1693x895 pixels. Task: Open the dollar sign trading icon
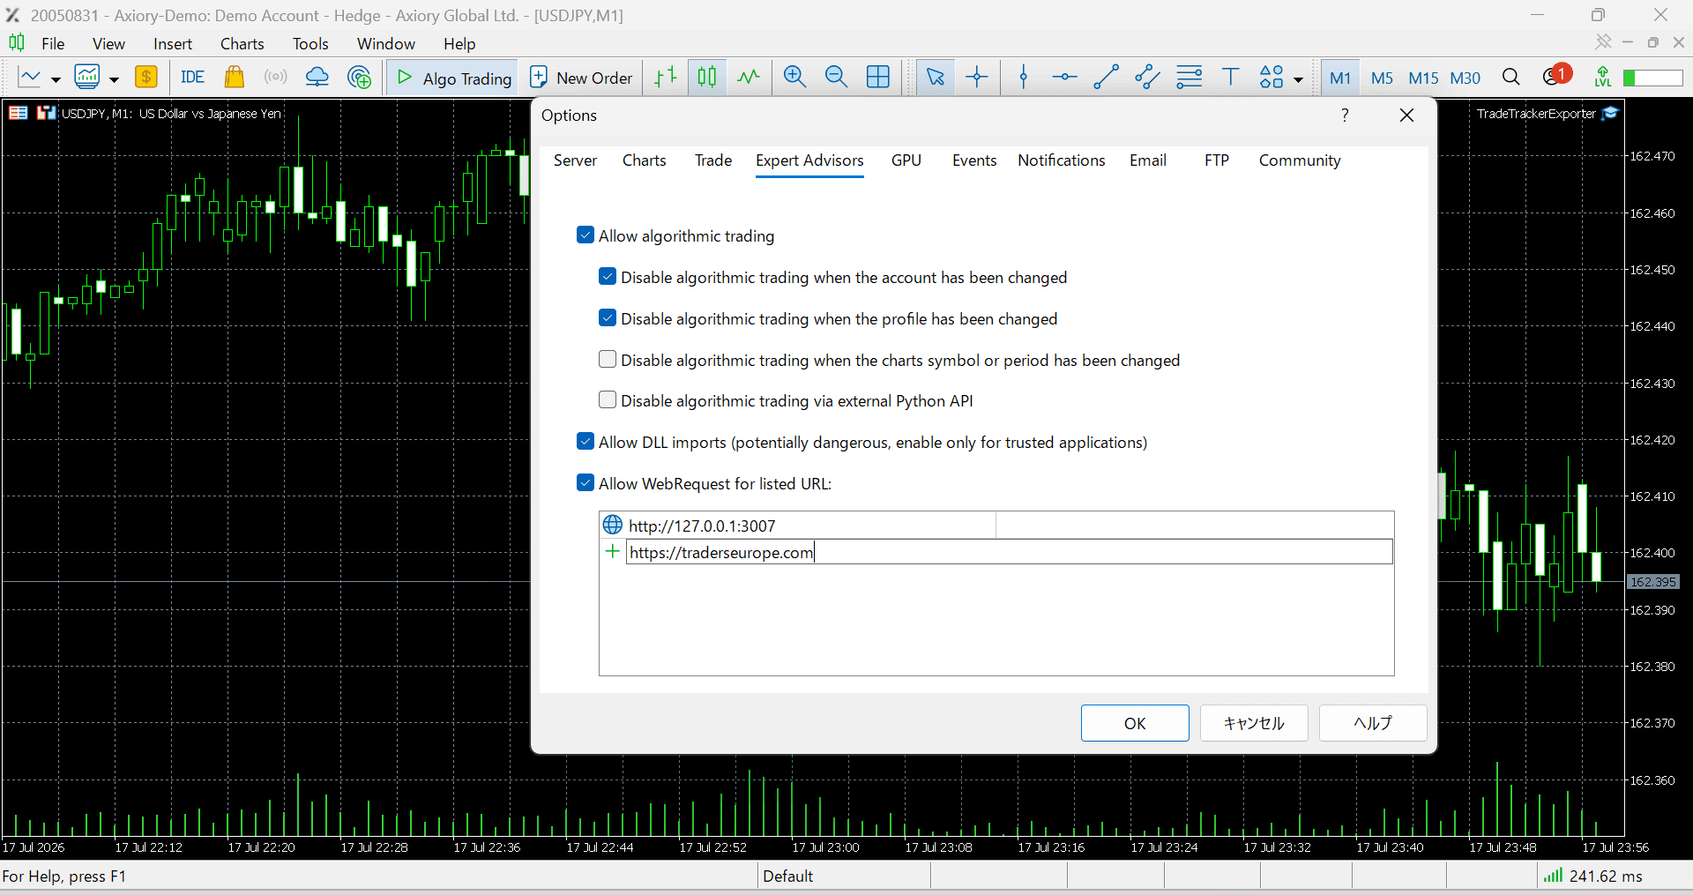(x=146, y=78)
